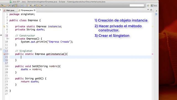Click the yellow warning mark in overview ruler
The height and width of the screenshot is (100, 177).
click(x=152, y=26)
